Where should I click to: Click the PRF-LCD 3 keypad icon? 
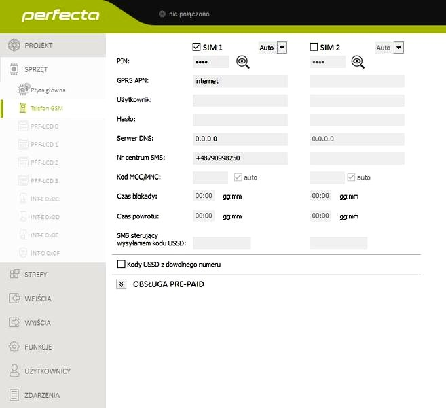(x=23, y=181)
